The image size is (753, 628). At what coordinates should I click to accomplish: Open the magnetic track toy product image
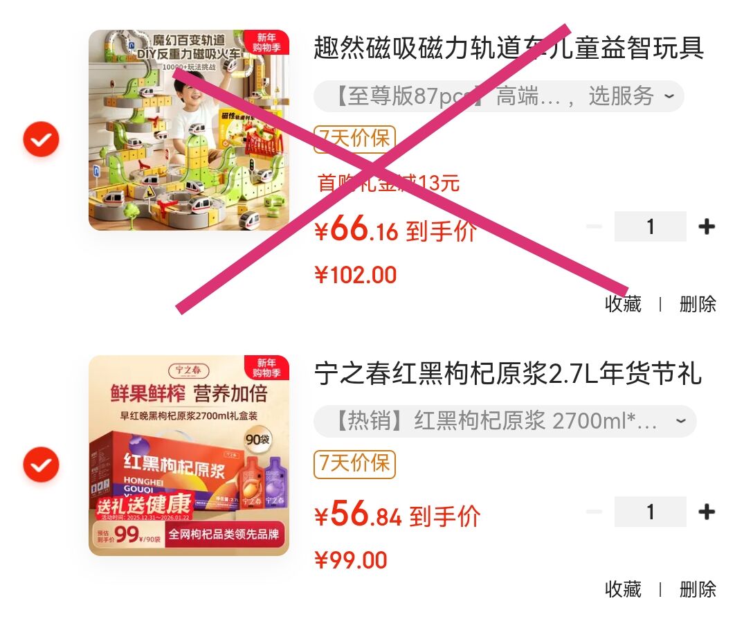click(x=189, y=130)
